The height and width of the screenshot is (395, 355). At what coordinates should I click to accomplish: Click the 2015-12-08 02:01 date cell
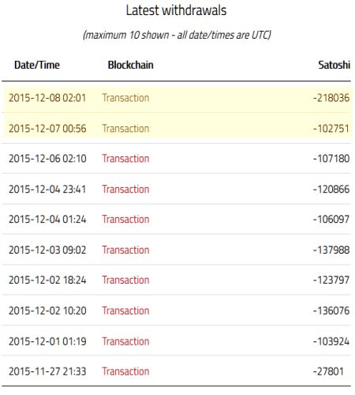click(47, 98)
